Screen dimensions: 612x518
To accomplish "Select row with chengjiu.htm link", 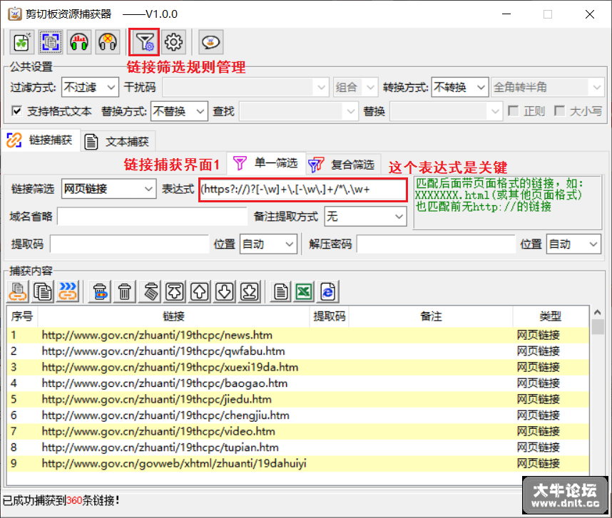I will click(298, 415).
